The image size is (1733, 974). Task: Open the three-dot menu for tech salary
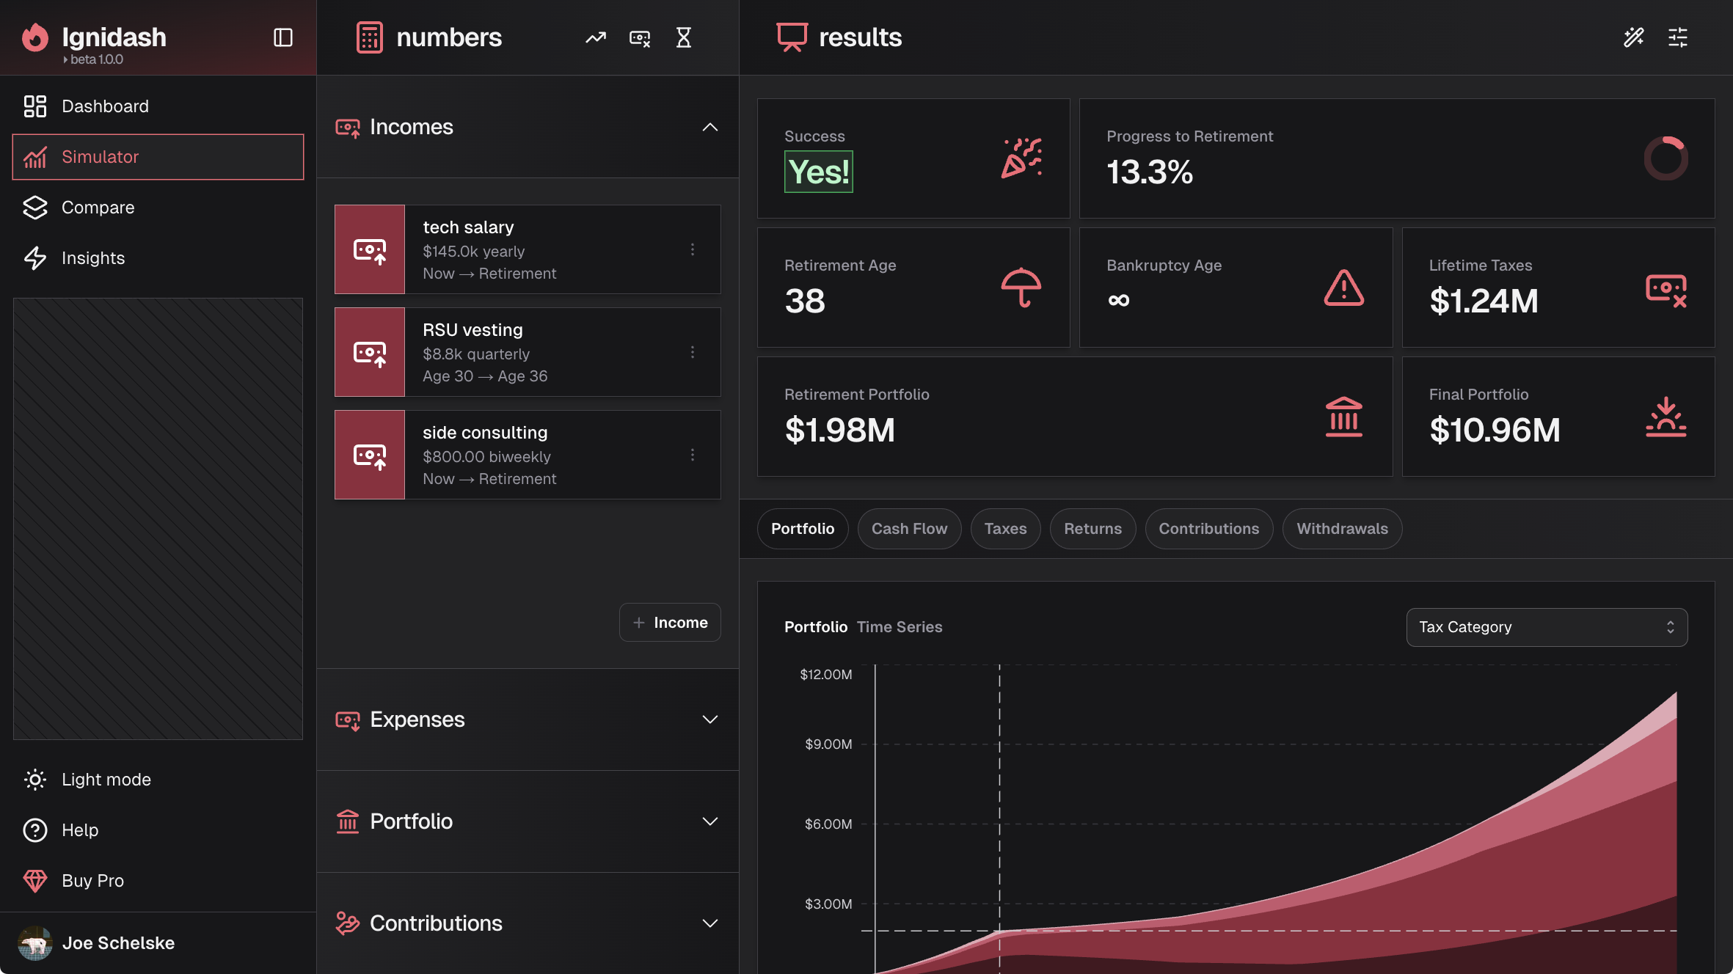692,250
